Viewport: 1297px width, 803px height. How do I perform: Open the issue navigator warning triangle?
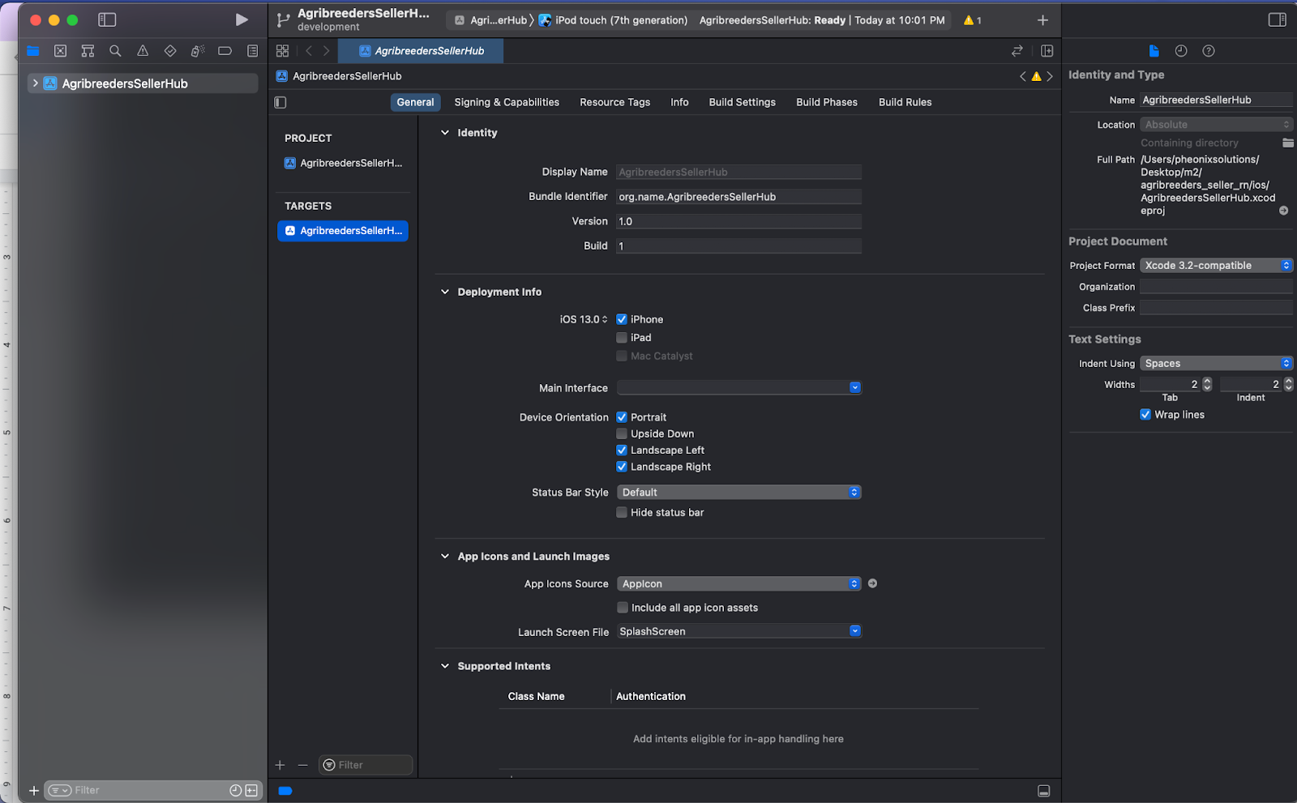pos(143,51)
